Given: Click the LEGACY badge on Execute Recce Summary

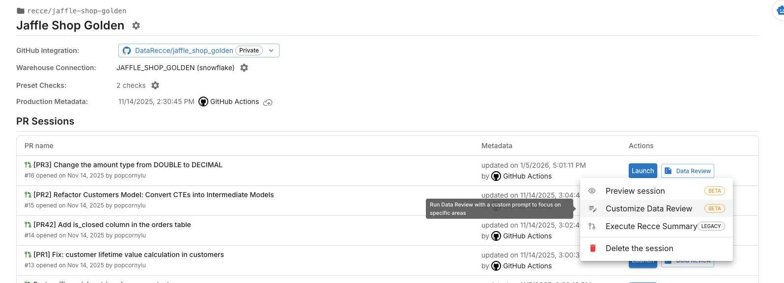Looking at the screenshot, I should click(x=711, y=226).
